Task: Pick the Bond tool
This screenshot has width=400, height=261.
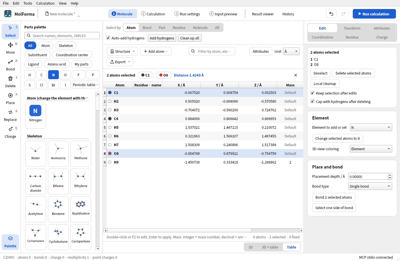Action: [x=10, y=65]
